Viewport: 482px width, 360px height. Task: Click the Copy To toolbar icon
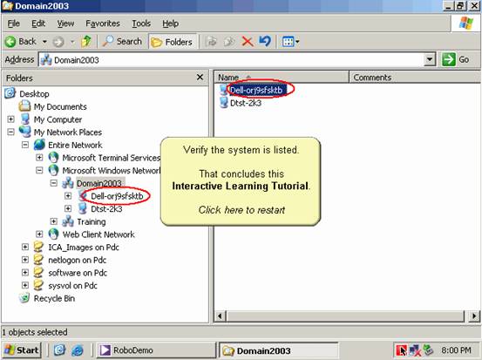229,42
